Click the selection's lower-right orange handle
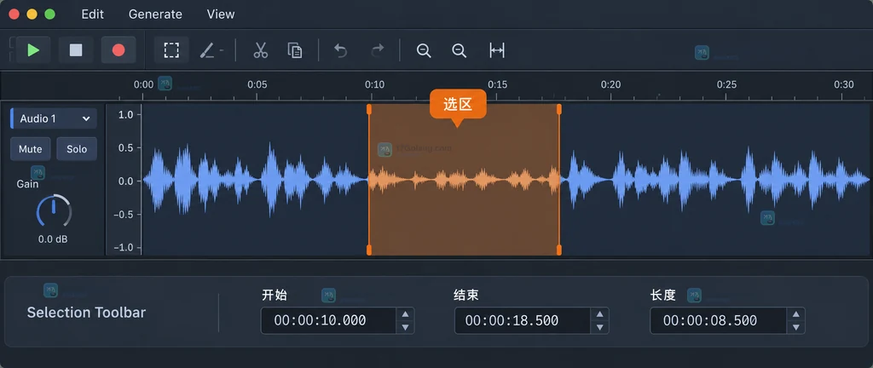Image resolution: width=873 pixels, height=368 pixels. pyautogui.click(x=559, y=250)
